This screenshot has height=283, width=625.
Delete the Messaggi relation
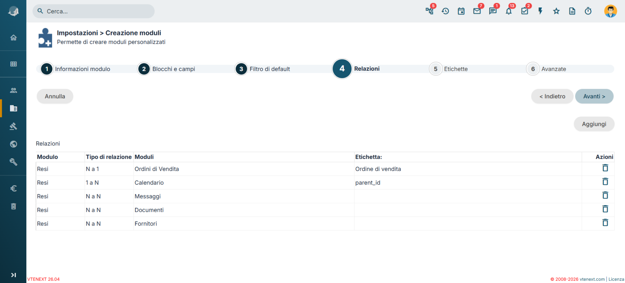coord(605,195)
